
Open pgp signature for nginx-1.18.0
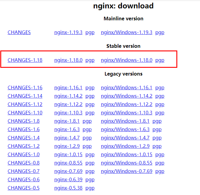coord(90,61)
